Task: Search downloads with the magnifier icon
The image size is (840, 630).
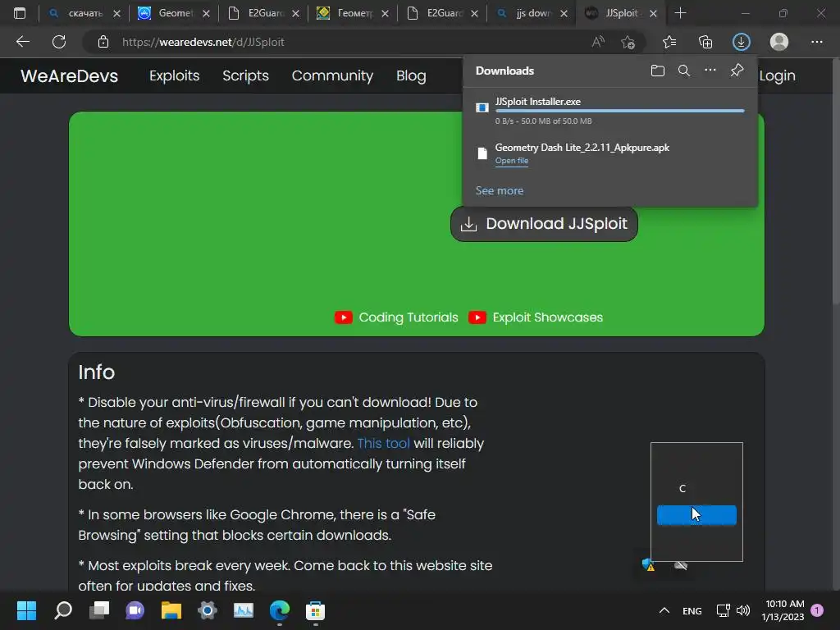Action: 684,71
